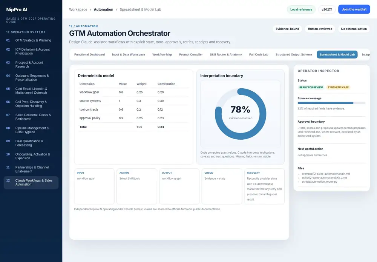Click Join the waitlist button

[354, 9]
